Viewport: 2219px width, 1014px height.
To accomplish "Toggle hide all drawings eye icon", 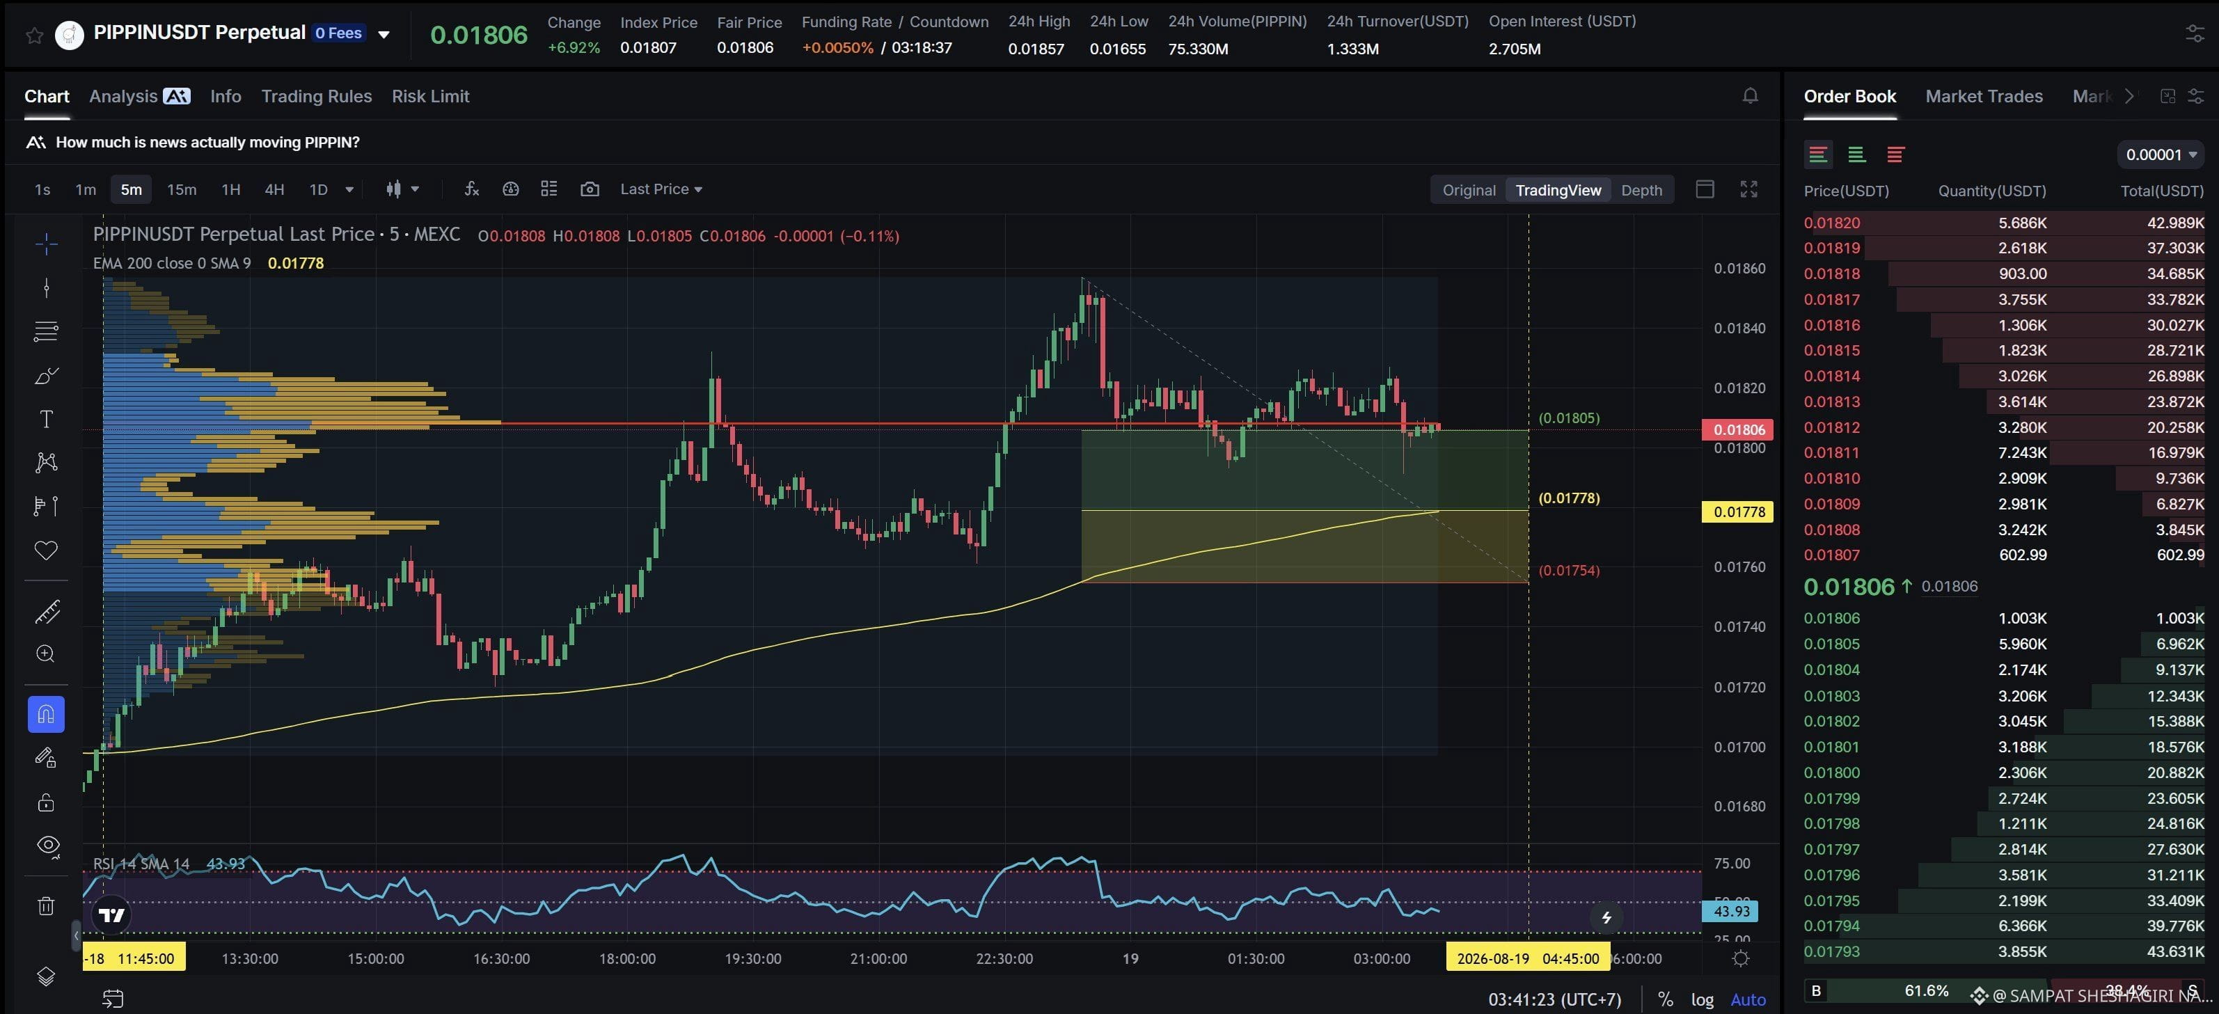I will pos(47,845).
